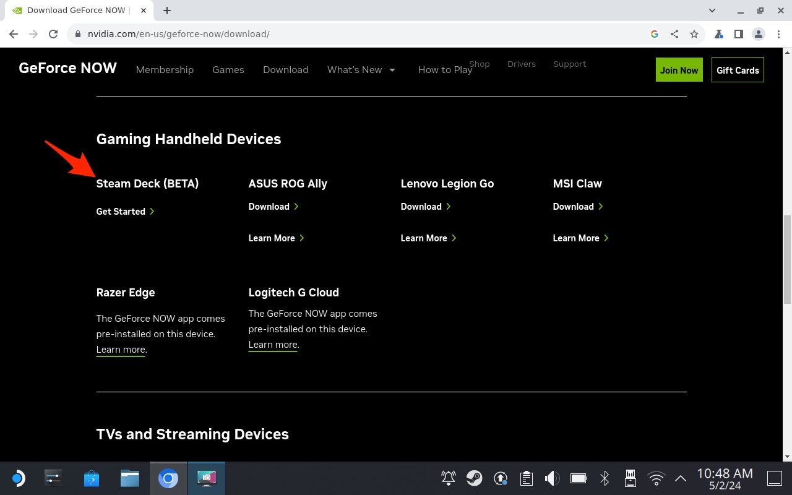Open the Chrome profile avatar
The image size is (792, 495).
tap(759, 34)
